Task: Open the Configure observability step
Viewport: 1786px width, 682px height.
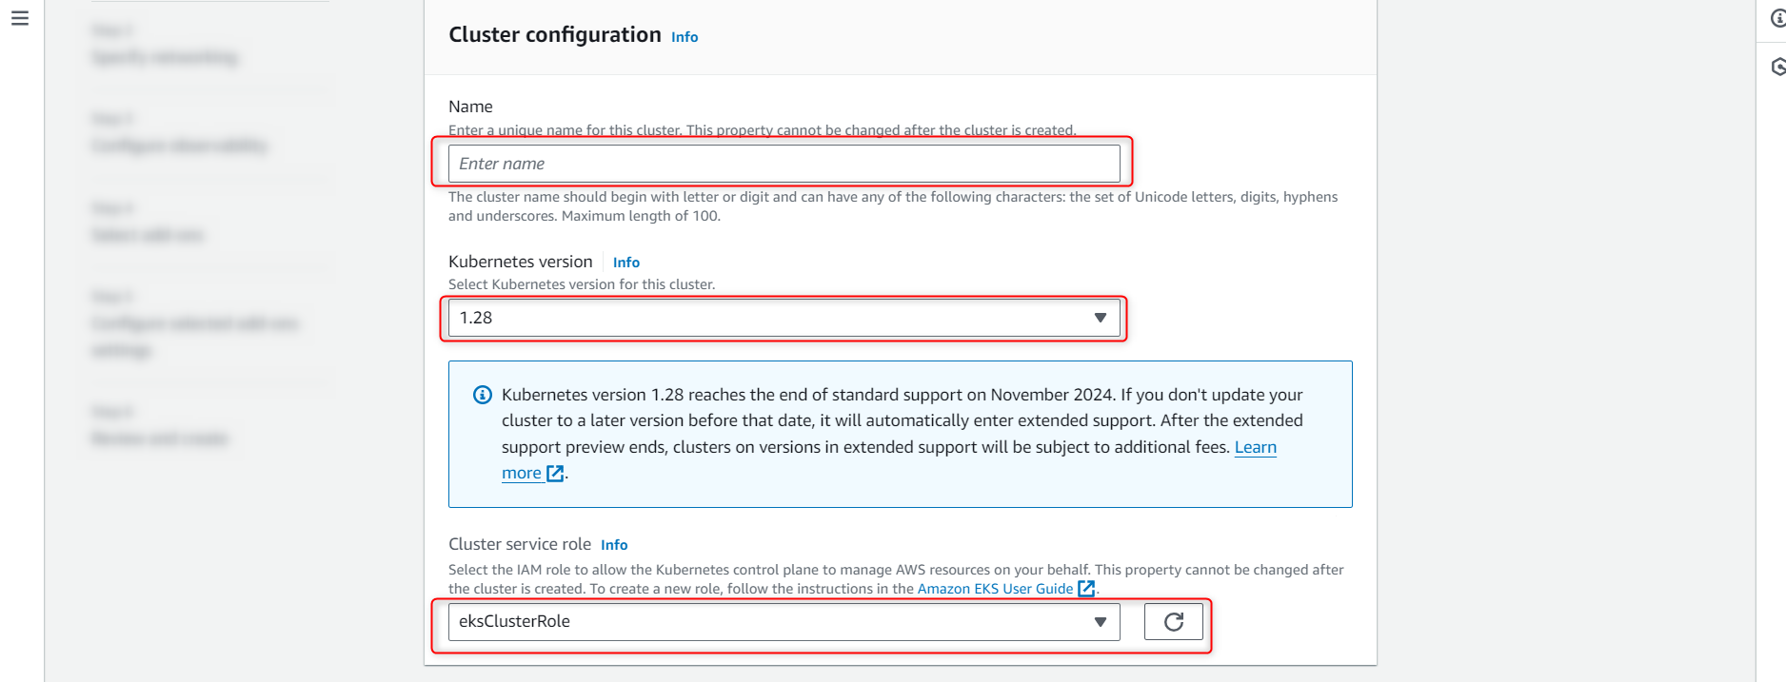Action: 180,146
